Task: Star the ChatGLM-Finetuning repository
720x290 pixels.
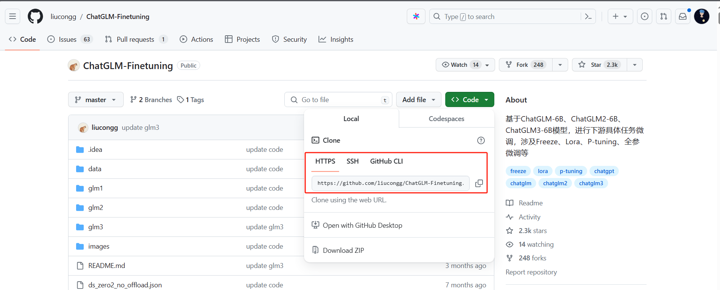Action: click(x=599, y=65)
